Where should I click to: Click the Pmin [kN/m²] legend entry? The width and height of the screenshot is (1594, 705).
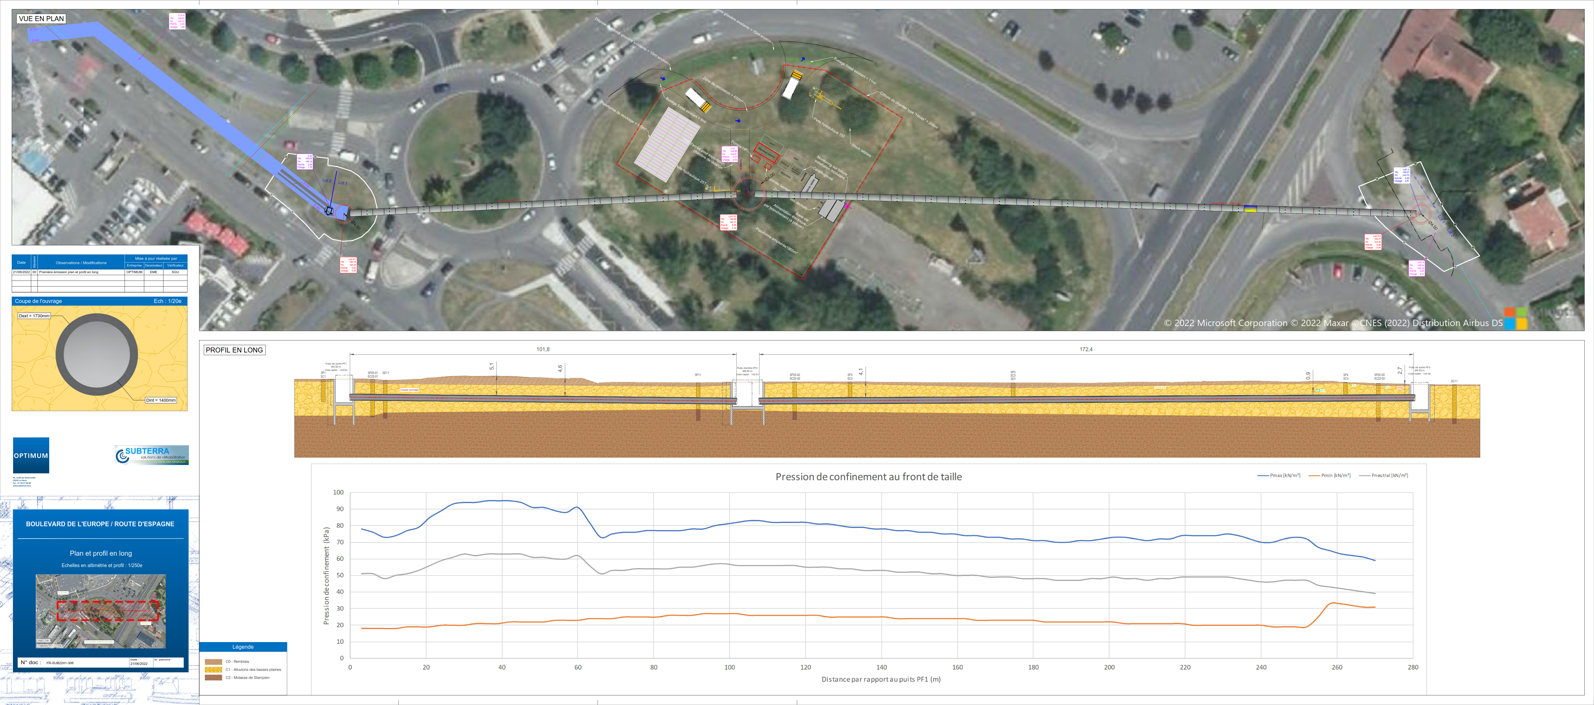[x=1330, y=475]
